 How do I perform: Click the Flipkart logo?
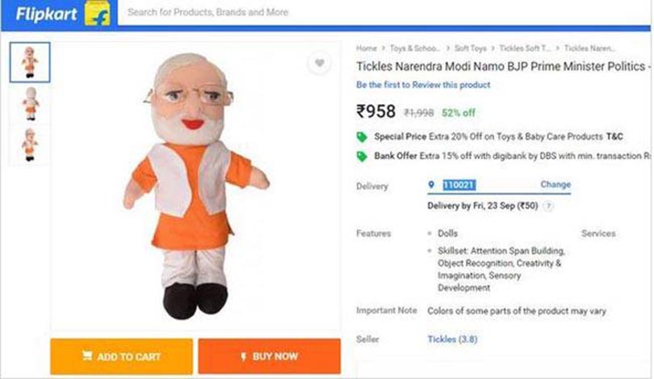pyautogui.click(x=42, y=13)
